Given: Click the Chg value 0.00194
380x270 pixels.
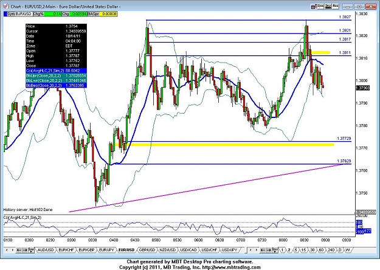Looking at the screenshot, I should point(78,14).
